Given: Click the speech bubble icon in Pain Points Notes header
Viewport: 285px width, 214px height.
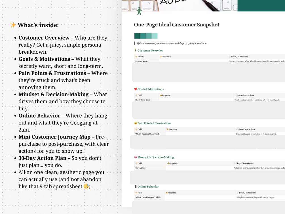Looking at the screenshot, I should [x=237, y=129].
